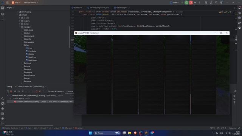Mute breakpoints in Debug toolbar
Image resolution: width=242 pixels, height=136 pixels.
[x=40, y=91]
